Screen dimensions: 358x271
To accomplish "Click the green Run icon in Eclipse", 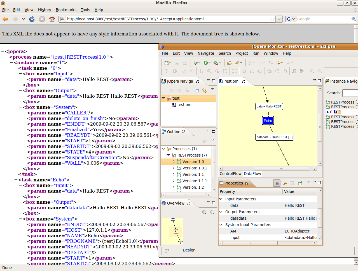I will click(x=205, y=63).
